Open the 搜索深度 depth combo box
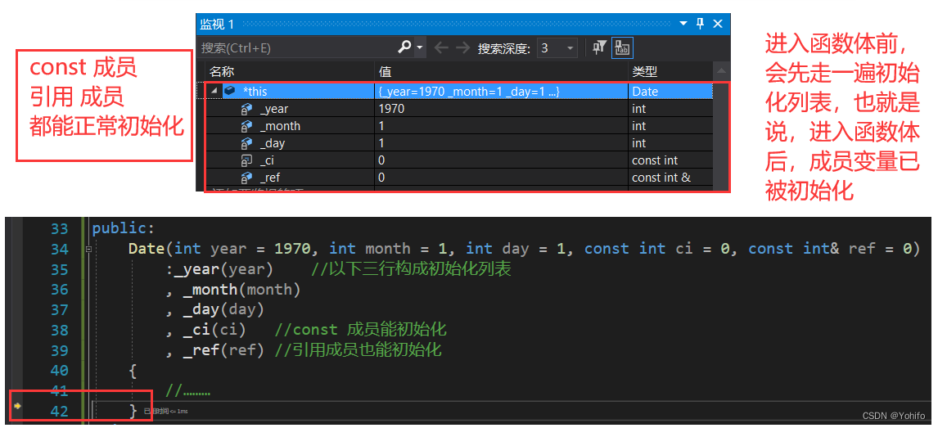The width and height of the screenshot is (938, 428). [557, 47]
